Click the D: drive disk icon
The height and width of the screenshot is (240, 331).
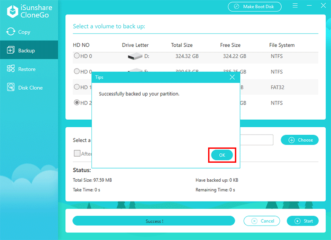(x=135, y=56)
